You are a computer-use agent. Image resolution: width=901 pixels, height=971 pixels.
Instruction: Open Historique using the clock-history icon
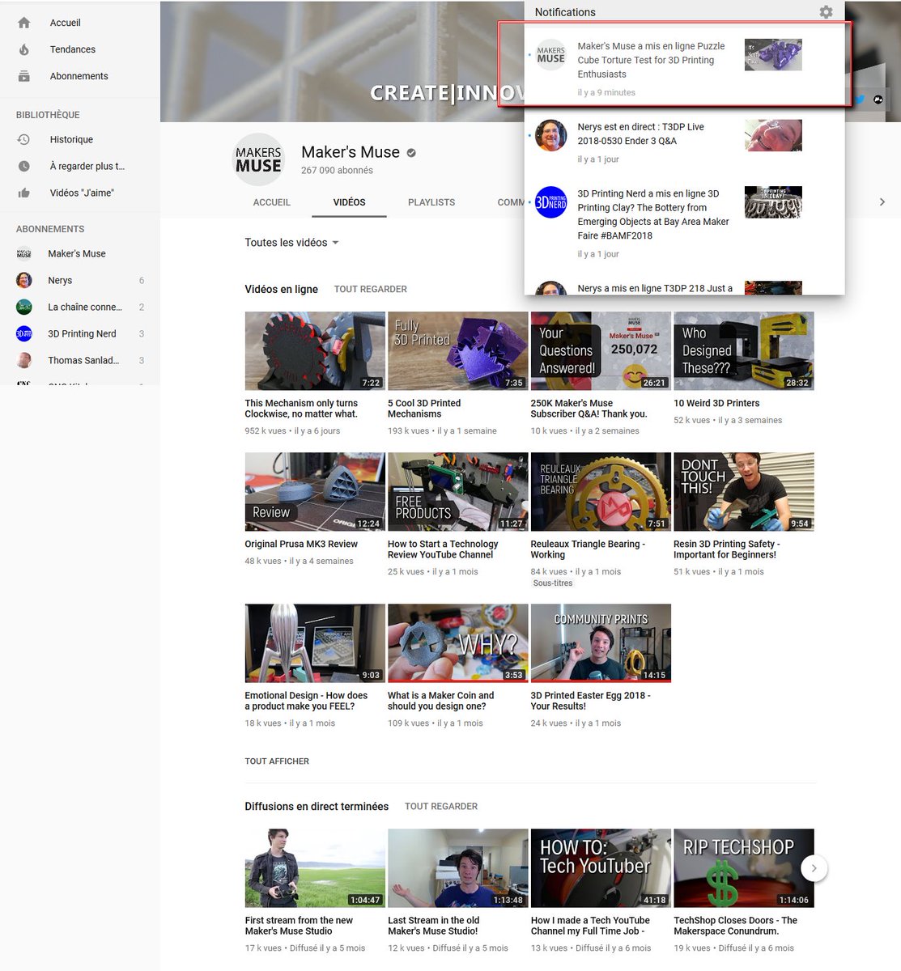(23, 139)
